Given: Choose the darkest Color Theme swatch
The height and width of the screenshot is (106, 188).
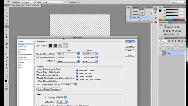Looking at the screenshot, I should coord(50,46).
